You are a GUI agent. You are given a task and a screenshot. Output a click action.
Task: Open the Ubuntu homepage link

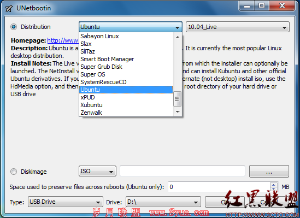point(63,40)
